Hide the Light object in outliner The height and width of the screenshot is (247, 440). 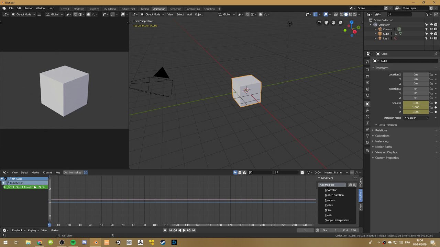pyautogui.click(x=431, y=38)
